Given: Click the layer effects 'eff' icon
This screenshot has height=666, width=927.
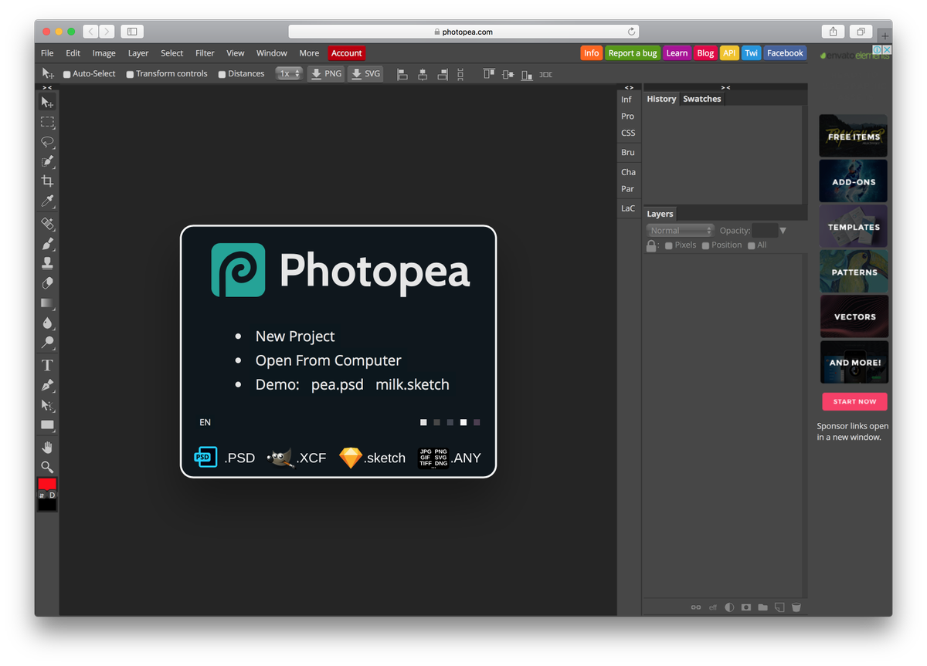Looking at the screenshot, I should pos(712,607).
